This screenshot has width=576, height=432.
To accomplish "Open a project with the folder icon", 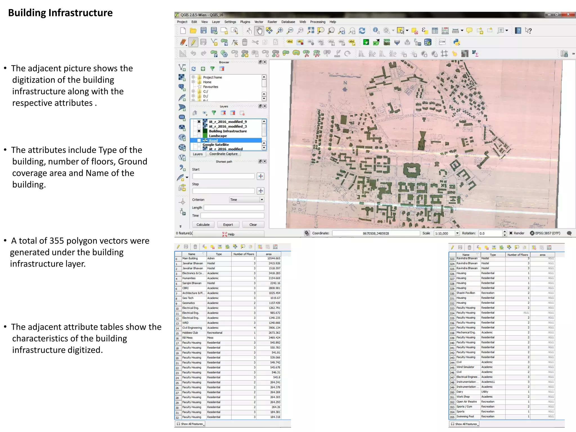I will (x=193, y=31).
